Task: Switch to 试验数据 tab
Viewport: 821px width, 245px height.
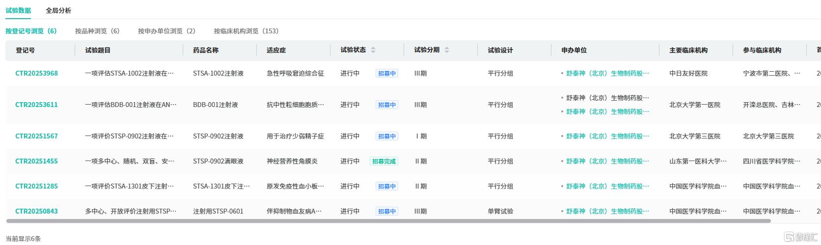Action: (x=18, y=10)
